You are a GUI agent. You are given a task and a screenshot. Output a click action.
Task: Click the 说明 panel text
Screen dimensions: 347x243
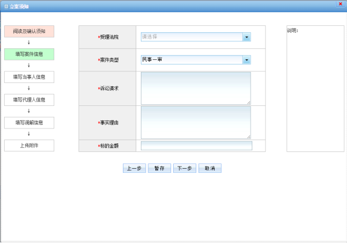(x=293, y=31)
